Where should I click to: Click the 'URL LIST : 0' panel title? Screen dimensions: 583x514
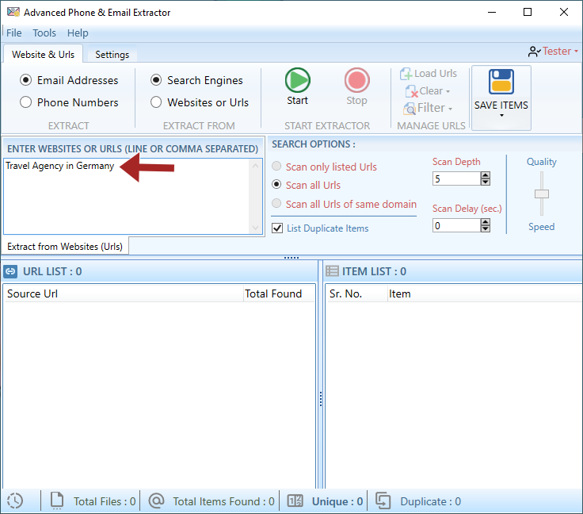point(52,271)
